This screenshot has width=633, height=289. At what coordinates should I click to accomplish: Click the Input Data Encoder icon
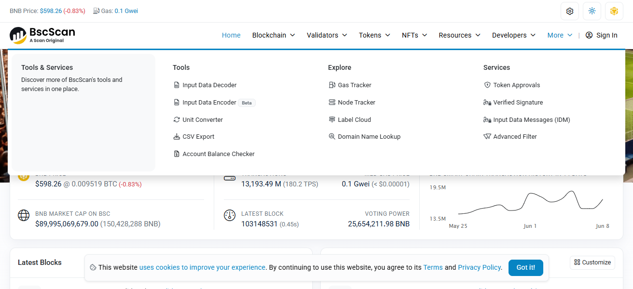click(177, 103)
